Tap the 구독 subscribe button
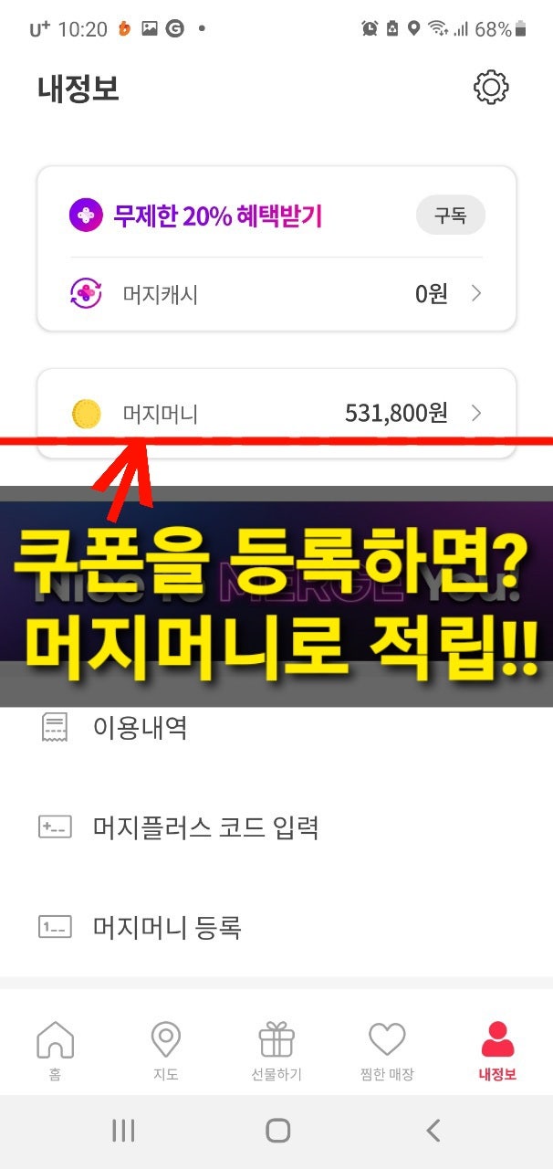553x1169 pixels. pyautogui.click(x=451, y=216)
